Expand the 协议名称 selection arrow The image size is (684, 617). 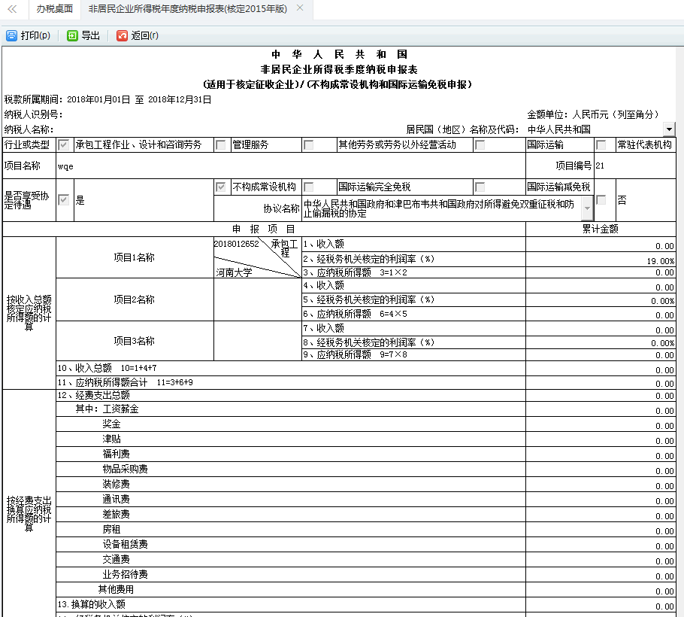point(588,209)
